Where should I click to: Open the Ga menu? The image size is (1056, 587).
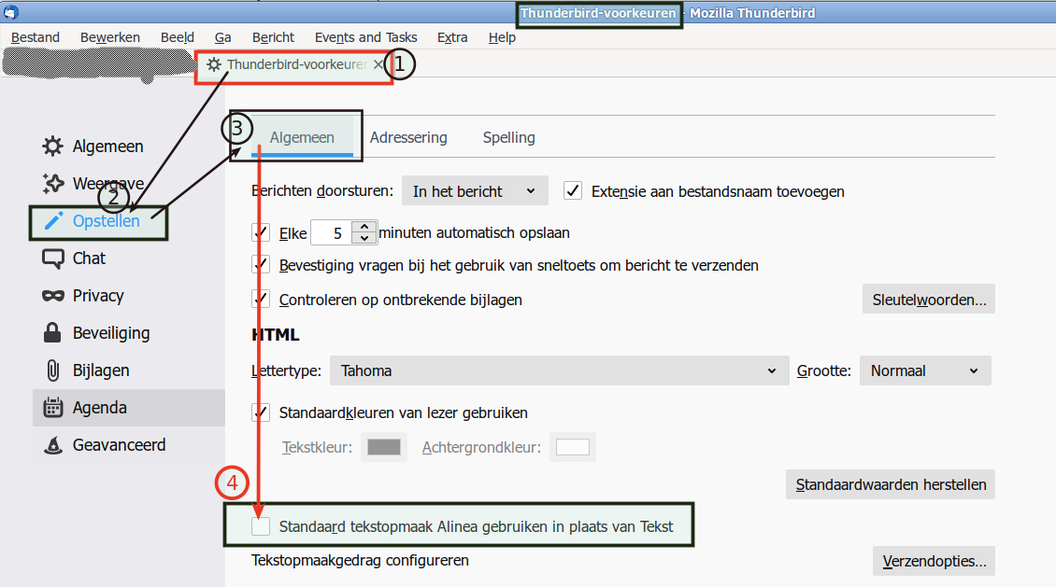tap(223, 37)
